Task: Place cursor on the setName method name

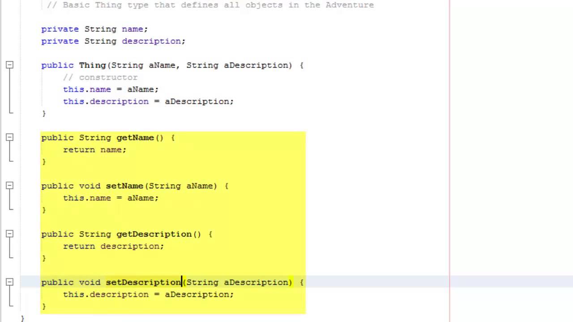Action: [x=124, y=186]
